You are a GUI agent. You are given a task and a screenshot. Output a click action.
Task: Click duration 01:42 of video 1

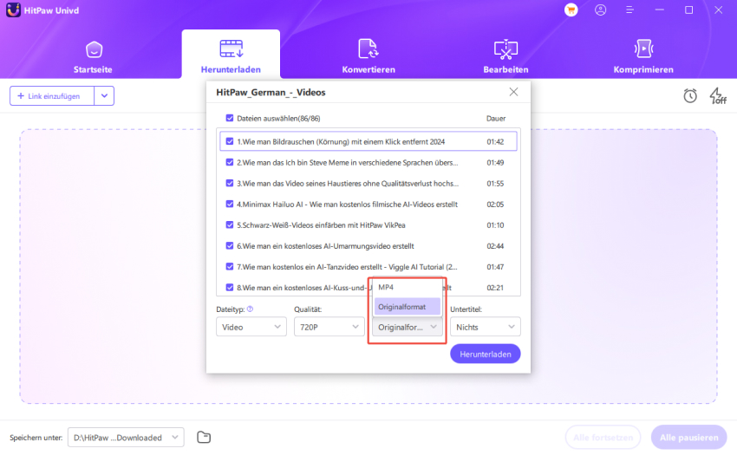click(495, 141)
